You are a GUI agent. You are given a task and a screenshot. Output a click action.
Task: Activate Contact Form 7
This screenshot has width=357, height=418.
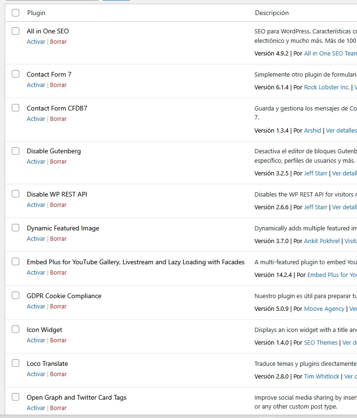point(36,85)
